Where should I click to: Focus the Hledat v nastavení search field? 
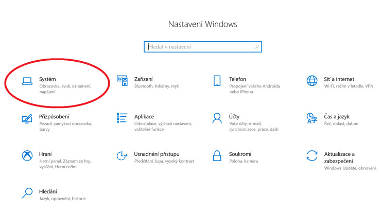click(203, 47)
